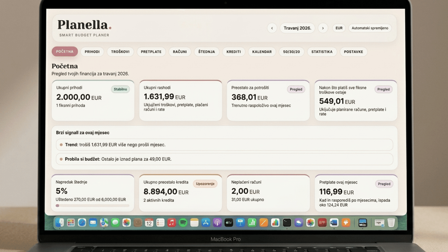The height and width of the screenshot is (252, 448).
Task: Open the Travanj 2026. month picker
Action: tap(297, 28)
